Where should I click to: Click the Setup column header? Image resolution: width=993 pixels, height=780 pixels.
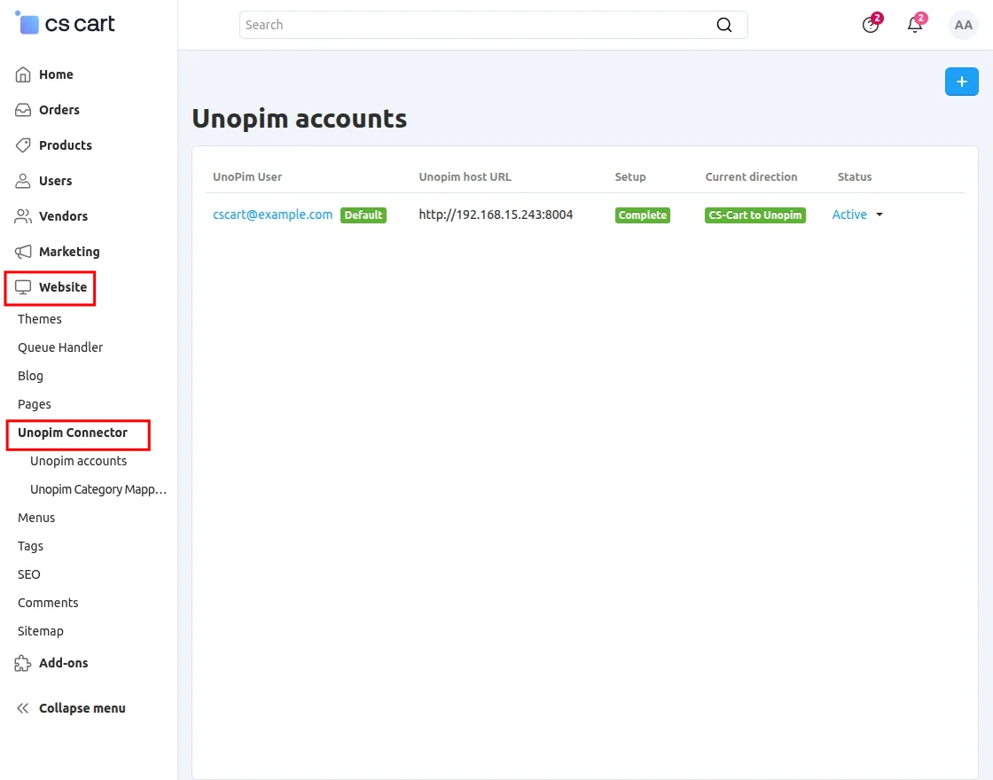tap(630, 177)
